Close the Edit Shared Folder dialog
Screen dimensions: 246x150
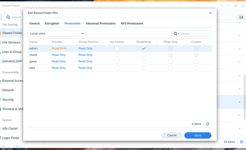(210, 13)
